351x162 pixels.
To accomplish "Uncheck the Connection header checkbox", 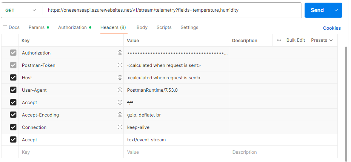I will (13, 127).
